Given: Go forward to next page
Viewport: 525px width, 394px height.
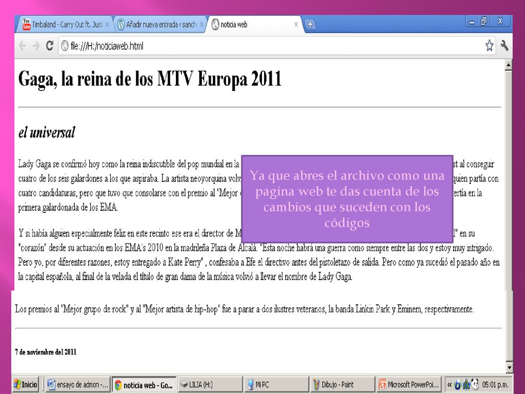Looking at the screenshot, I should coord(36,46).
